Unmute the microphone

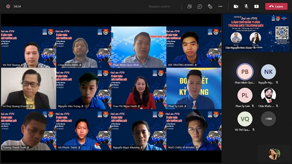tap(246, 6)
